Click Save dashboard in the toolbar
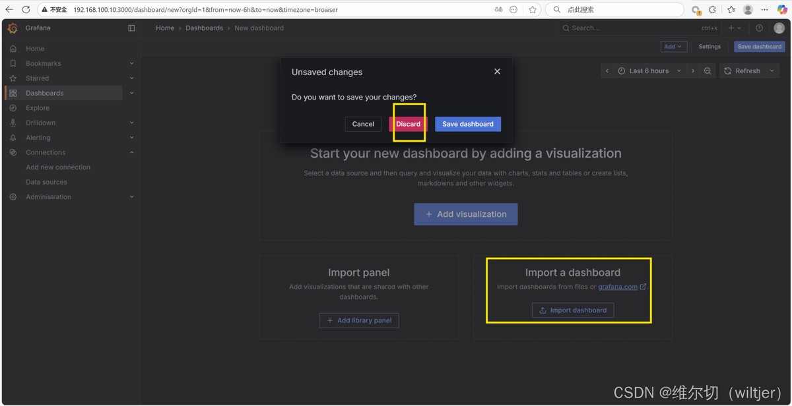792x406 pixels. (x=759, y=47)
